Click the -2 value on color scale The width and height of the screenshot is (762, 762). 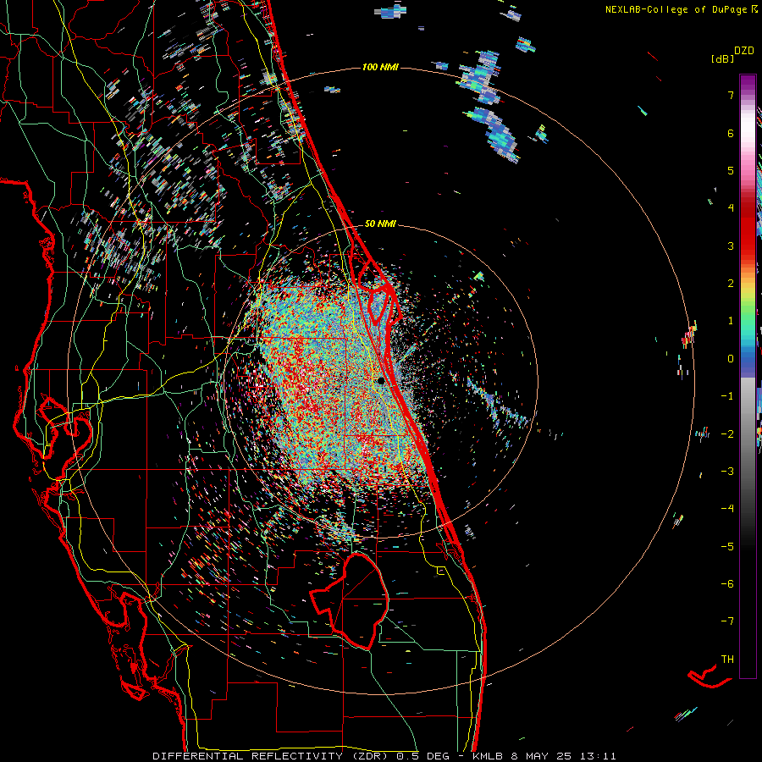(727, 434)
